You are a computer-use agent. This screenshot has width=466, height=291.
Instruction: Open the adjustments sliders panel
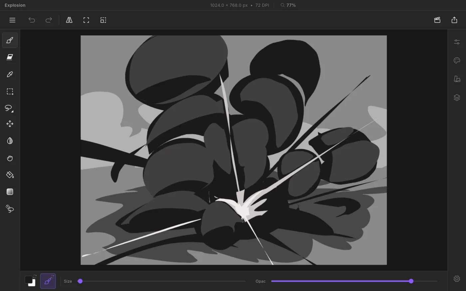tap(457, 42)
